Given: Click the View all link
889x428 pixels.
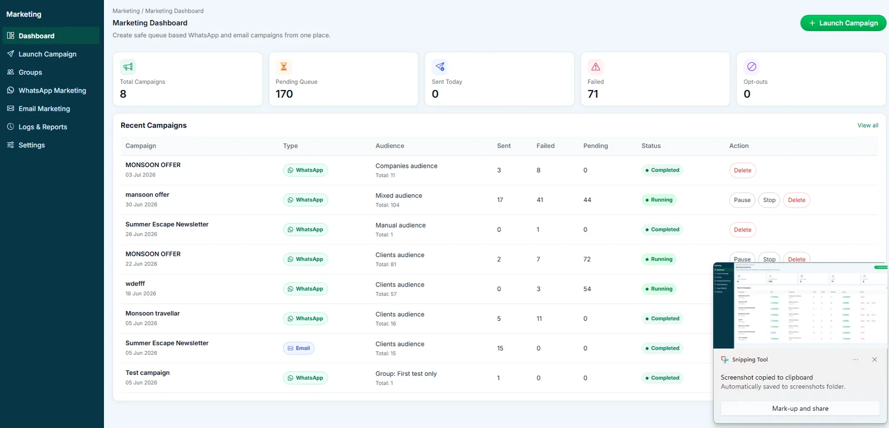Looking at the screenshot, I should click(868, 125).
